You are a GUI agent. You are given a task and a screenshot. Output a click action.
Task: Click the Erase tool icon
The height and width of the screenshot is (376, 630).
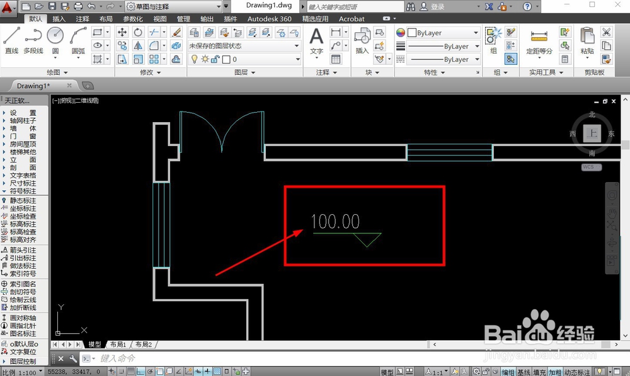176,32
